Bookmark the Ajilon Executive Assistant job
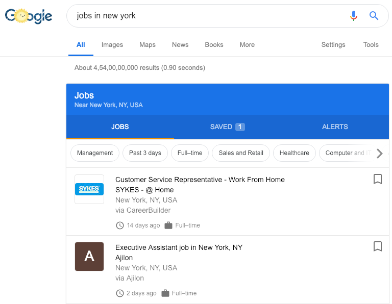Image resolution: width=392 pixels, height=304 pixels. [x=378, y=246]
